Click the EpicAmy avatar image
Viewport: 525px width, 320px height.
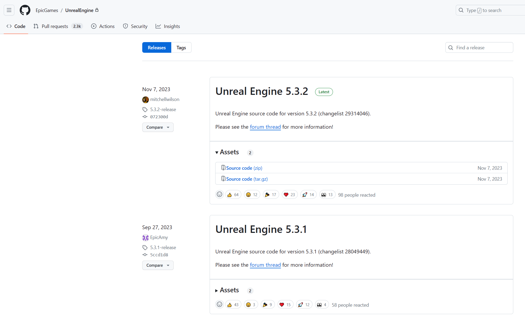(x=145, y=238)
